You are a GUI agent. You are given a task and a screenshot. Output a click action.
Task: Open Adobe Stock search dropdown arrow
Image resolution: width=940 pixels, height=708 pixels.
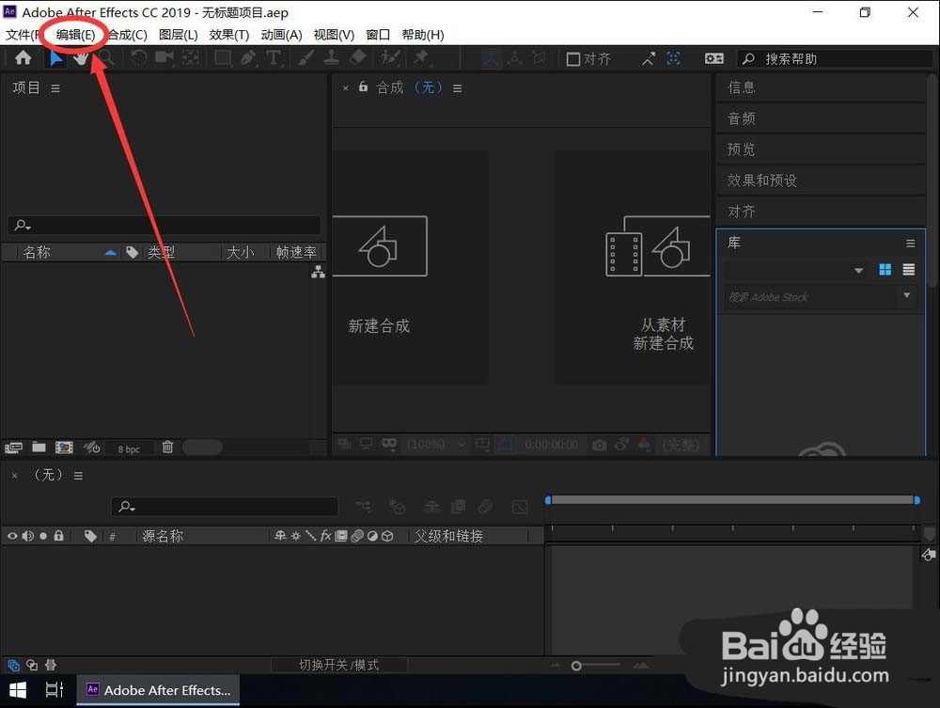click(906, 295)
